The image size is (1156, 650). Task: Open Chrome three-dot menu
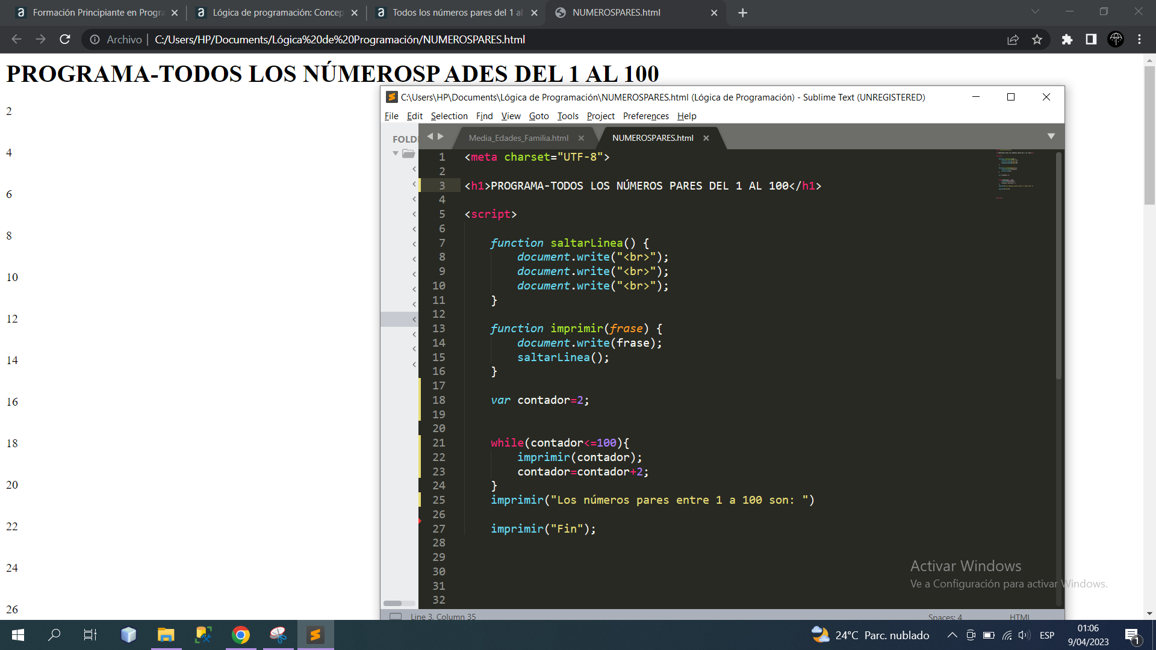pos(1139,39)
